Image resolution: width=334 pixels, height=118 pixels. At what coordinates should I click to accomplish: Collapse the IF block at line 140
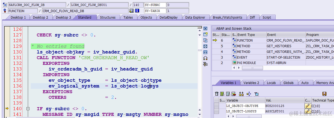(x=28, y=109)
